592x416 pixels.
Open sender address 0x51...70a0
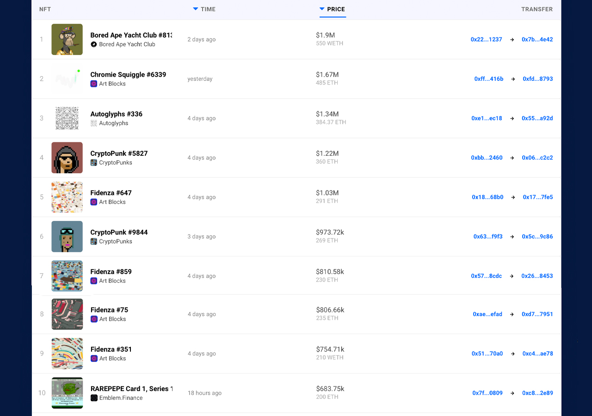(x=487, y=354)
